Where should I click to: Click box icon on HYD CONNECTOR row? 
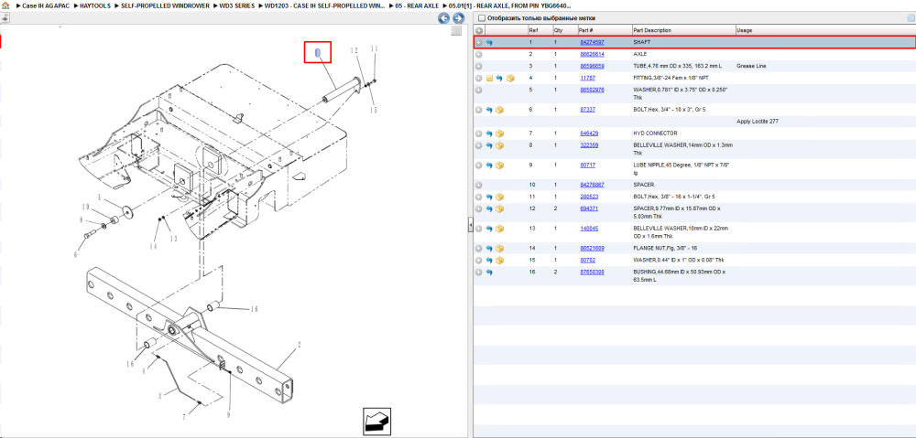(500, 134)
